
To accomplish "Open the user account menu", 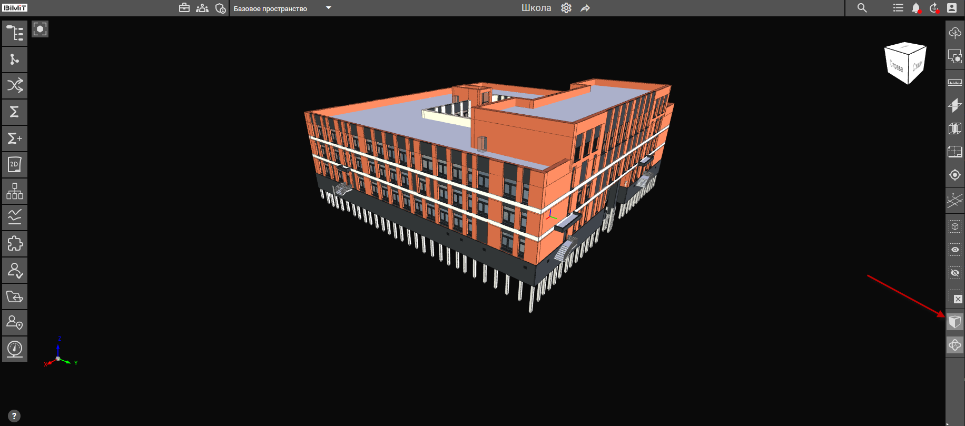I will click(x=952, y=8).
